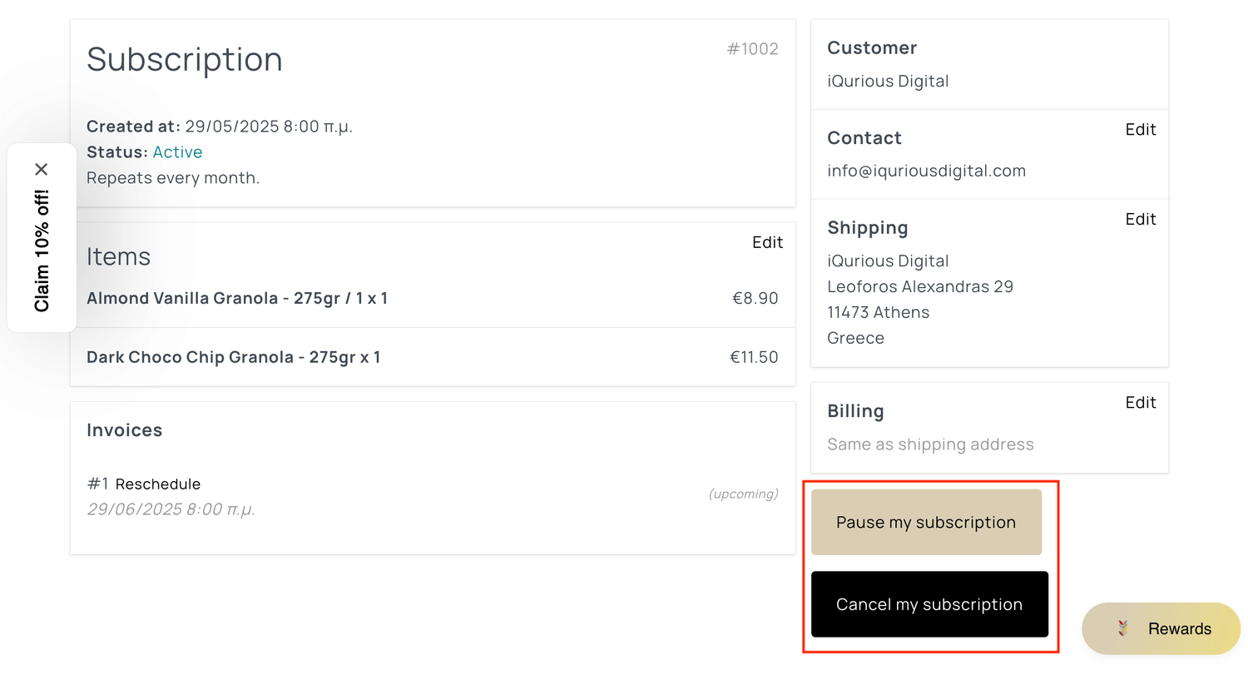The width and height of the screenshot is (1248, 675).
Task: Click the Rewards gift icon
Action: 1123,628
